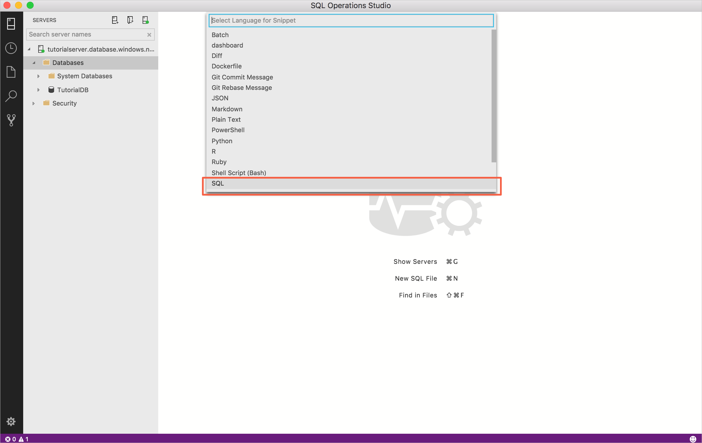Click the Search icon in sidebar
This screenshot has width=702, height=443.
(11, 96)
